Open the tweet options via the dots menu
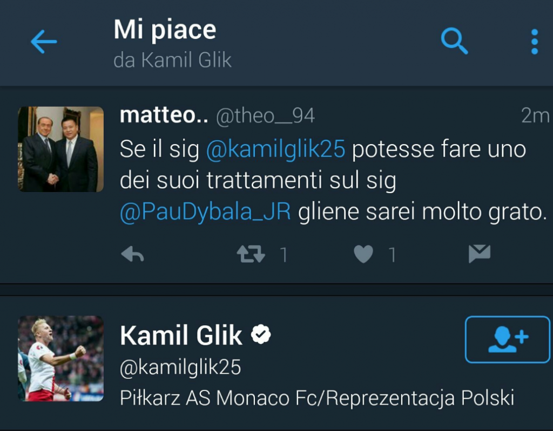 pos(534,42)
